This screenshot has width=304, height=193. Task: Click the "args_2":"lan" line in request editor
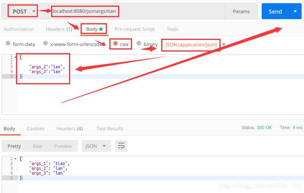47,67
